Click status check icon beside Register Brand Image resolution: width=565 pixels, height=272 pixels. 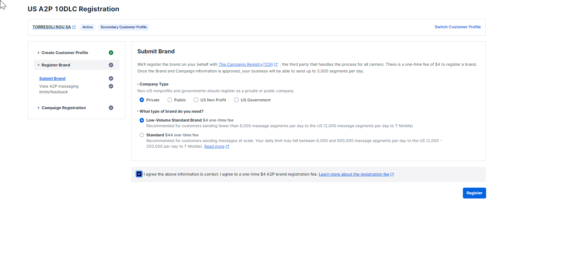(x=111, y=65)
